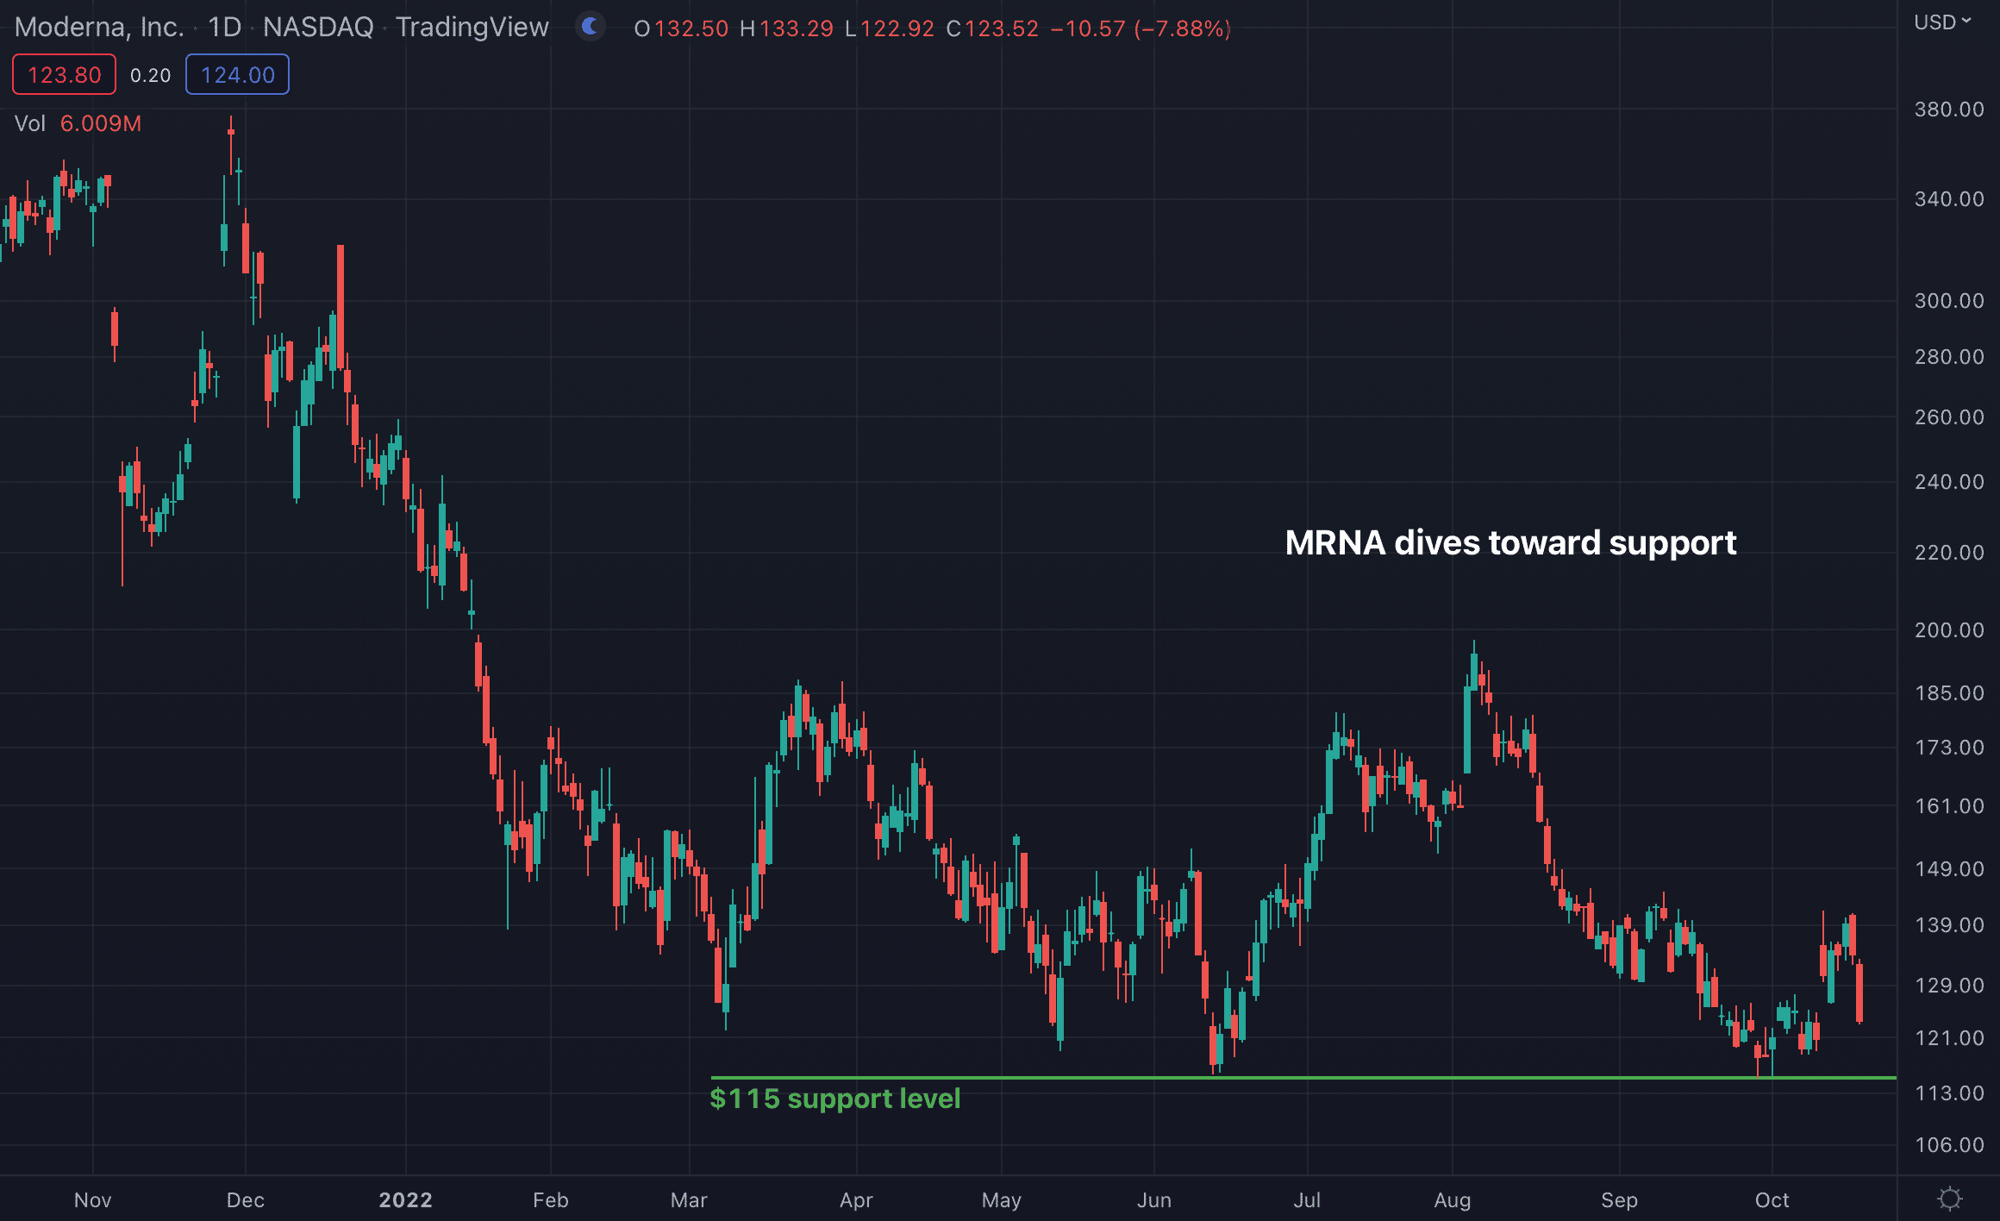Open chart settings gear icon

pos(1949,1199)
